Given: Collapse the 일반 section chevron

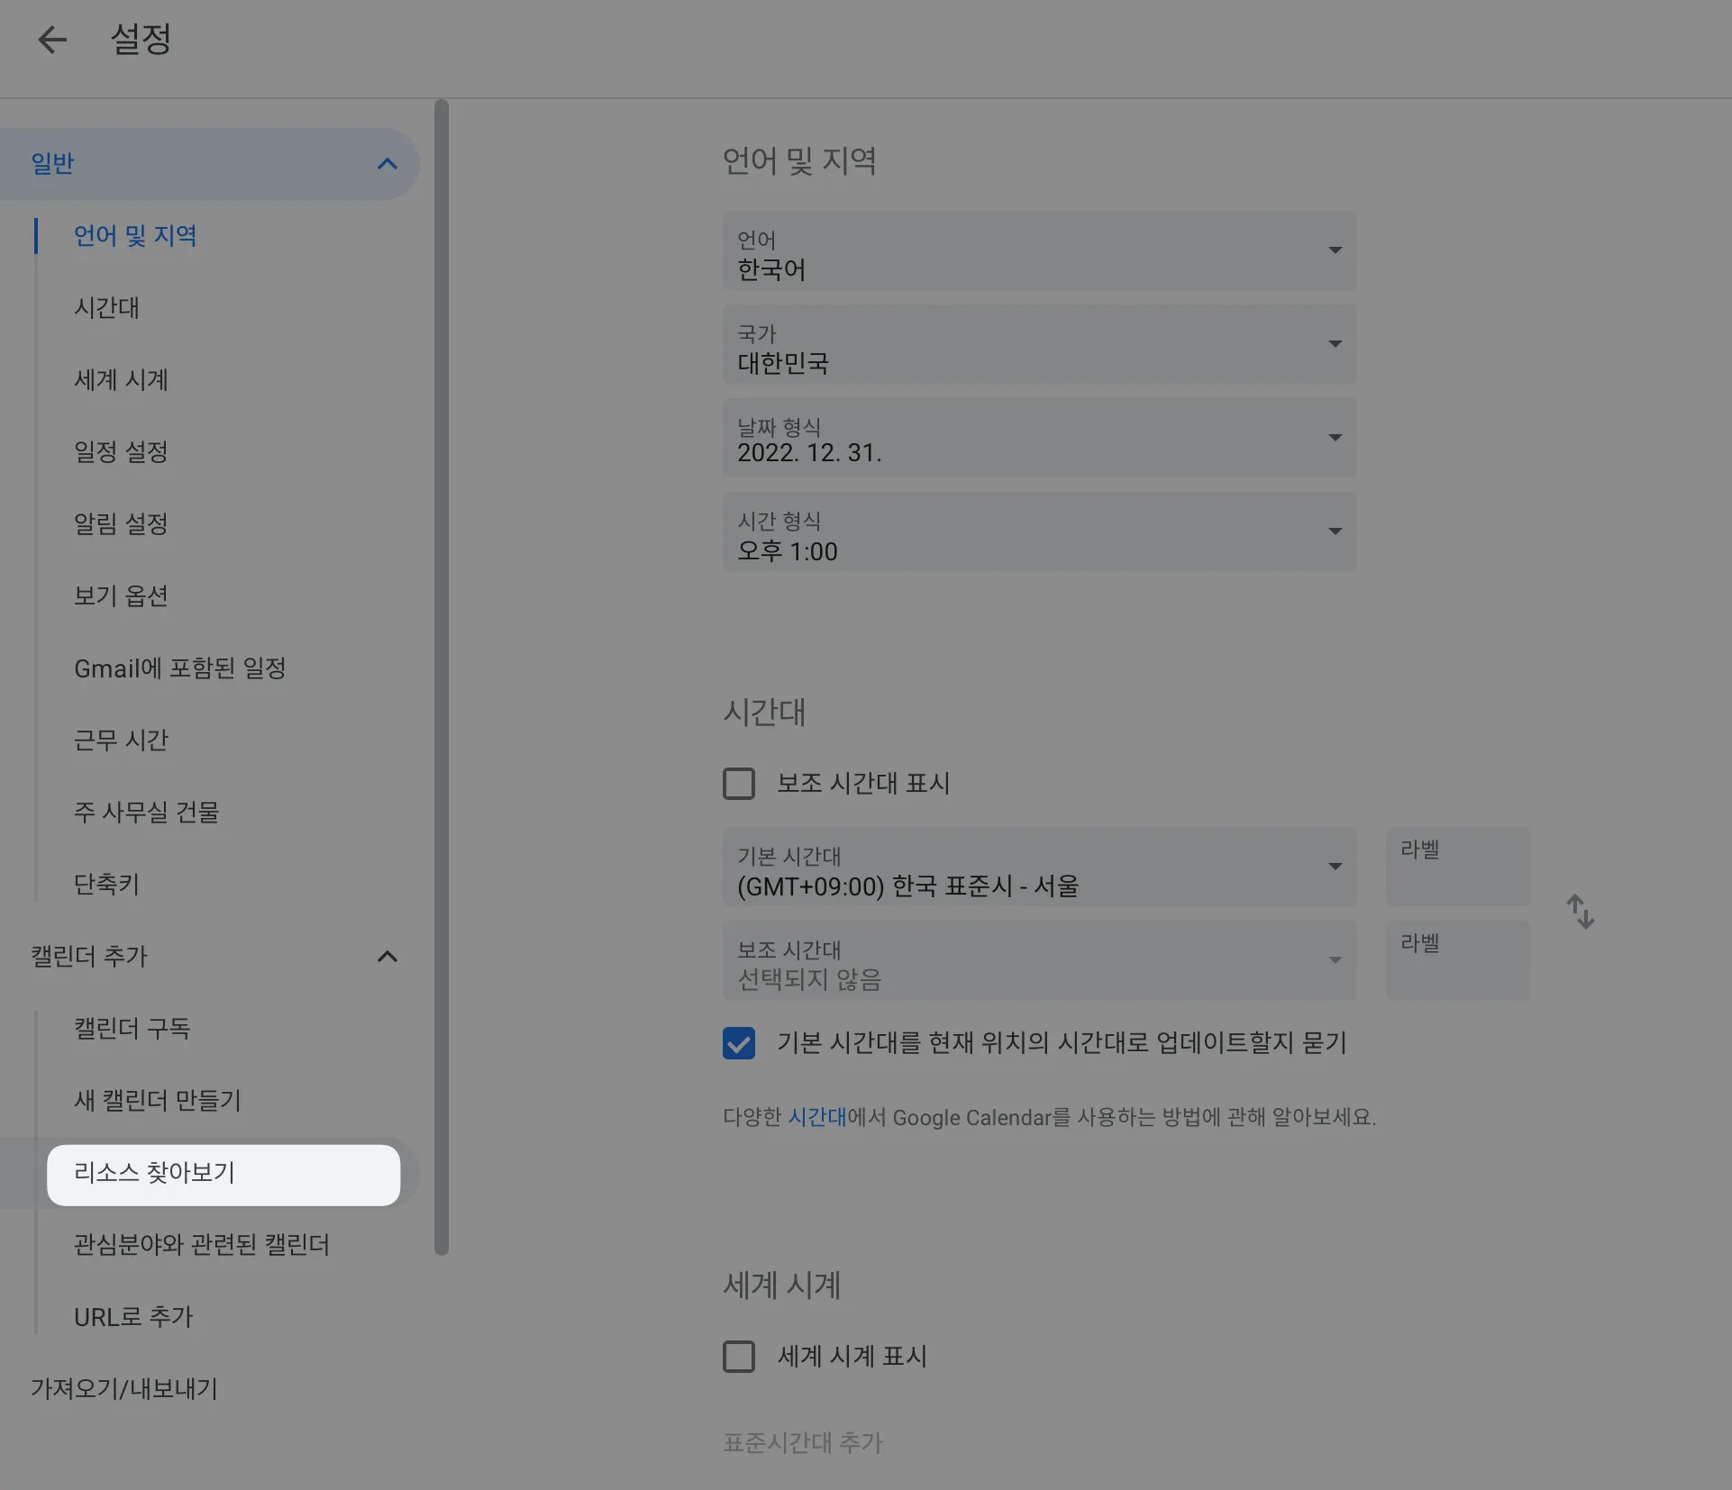Looking at the screenshot, I should 387,164.
